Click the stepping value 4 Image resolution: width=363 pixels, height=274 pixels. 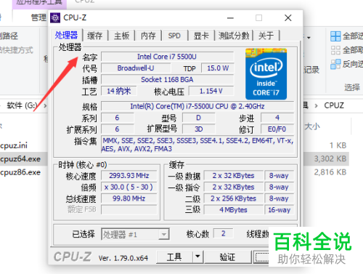click(277, 118)
